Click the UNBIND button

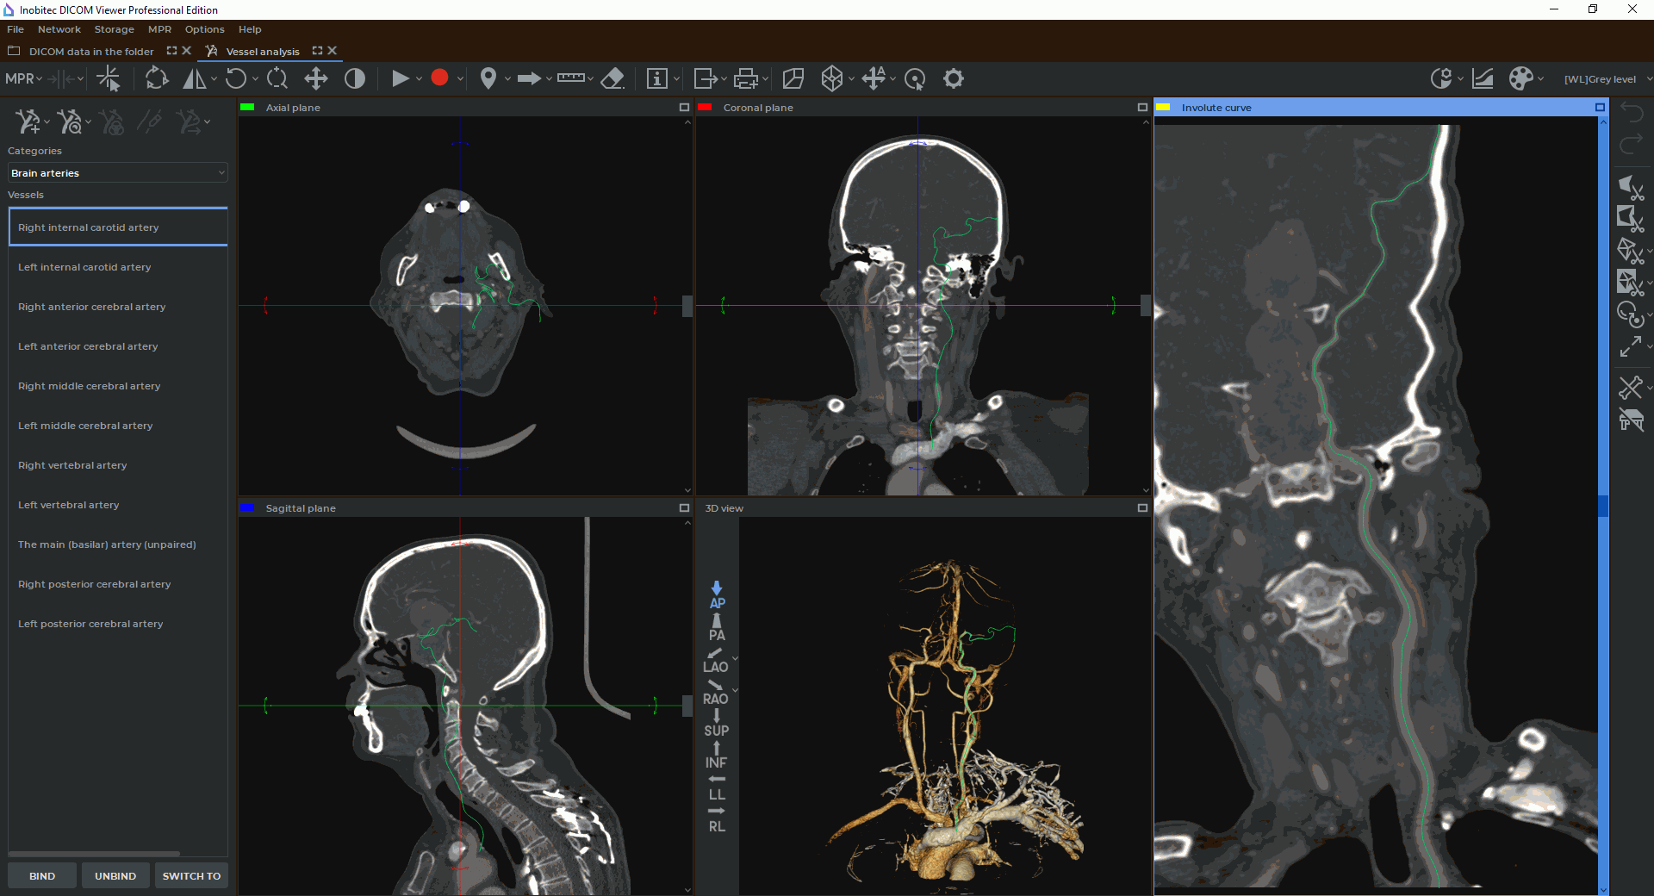pyautogui.click(x=115, y=876)
